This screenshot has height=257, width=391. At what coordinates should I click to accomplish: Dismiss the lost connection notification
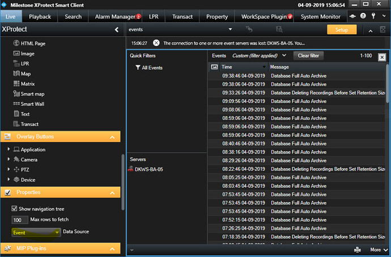[x=156, y=42]
